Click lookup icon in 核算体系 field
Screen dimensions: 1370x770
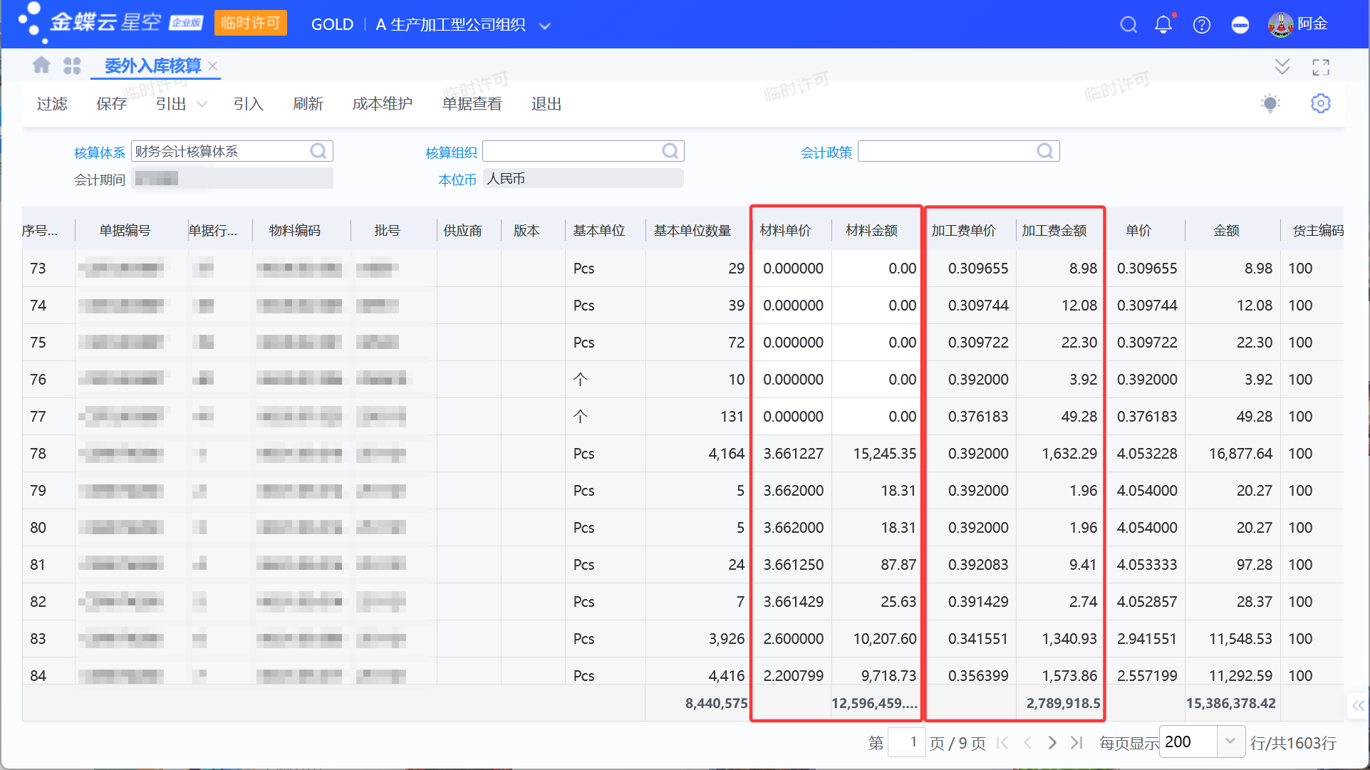click(318, 151)
